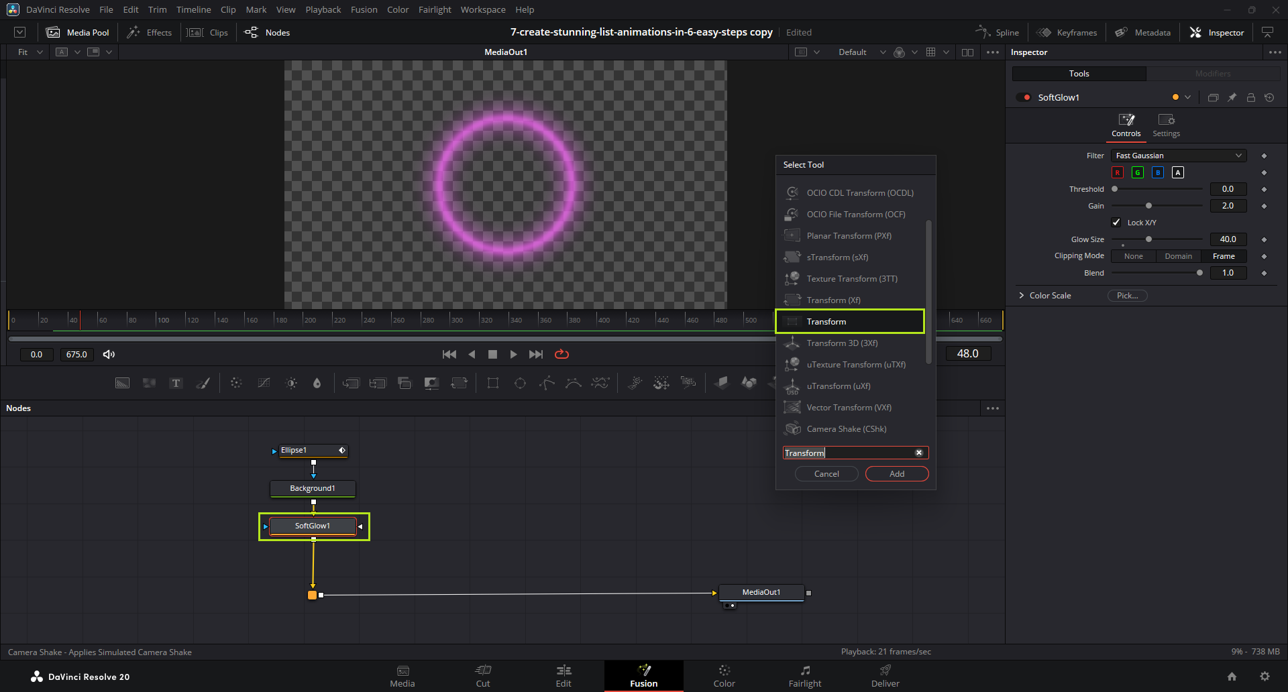1288x692 pixels.
Task: Select Transform 3D (3Xf) from list
Action: (842, 343)
